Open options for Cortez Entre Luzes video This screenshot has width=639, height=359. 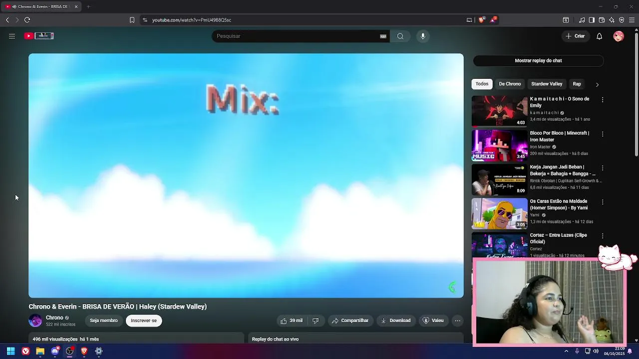603,236
